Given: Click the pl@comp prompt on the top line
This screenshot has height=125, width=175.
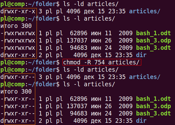Looking at the screenshot, I should [x=13, y=4].
